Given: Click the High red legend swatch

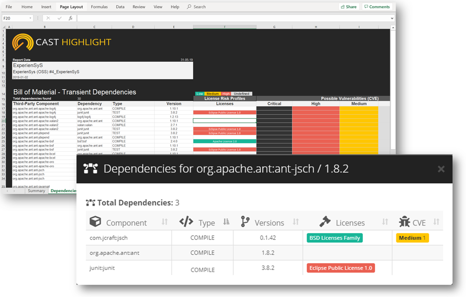Looking at the screenshot, I should click(x=226, y=94).
